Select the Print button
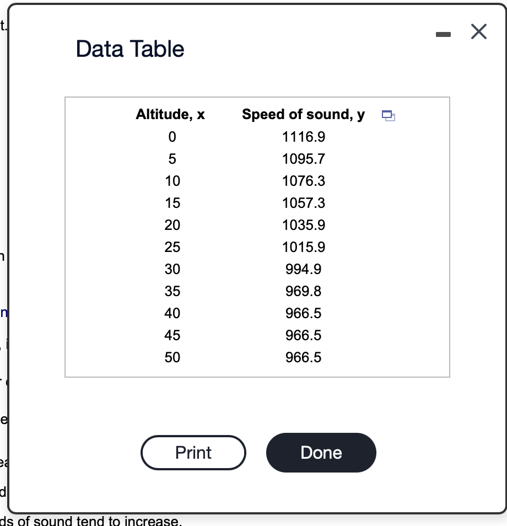Viewport: 507px width, 526px height. (x=193, y=452)
